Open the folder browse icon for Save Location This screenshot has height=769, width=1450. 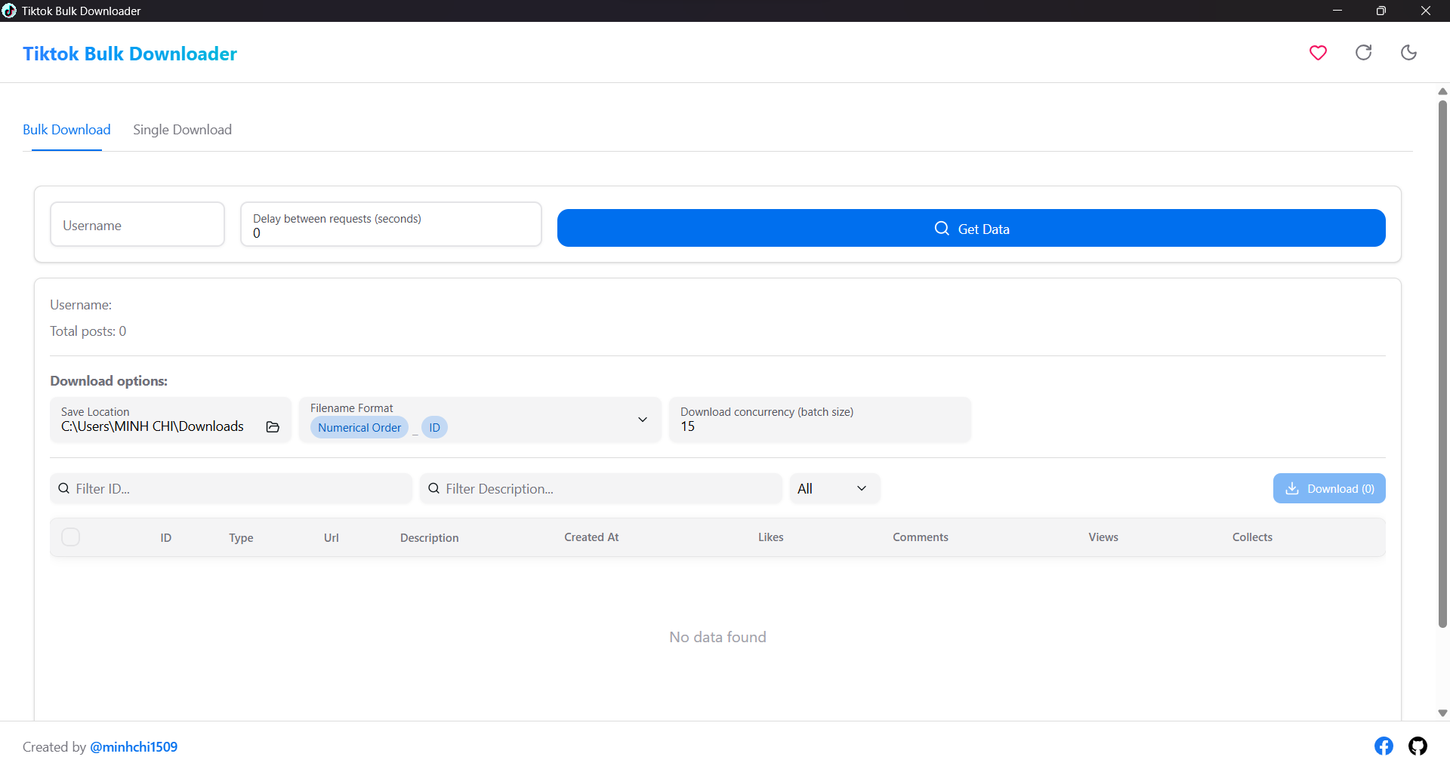[273, 427]
